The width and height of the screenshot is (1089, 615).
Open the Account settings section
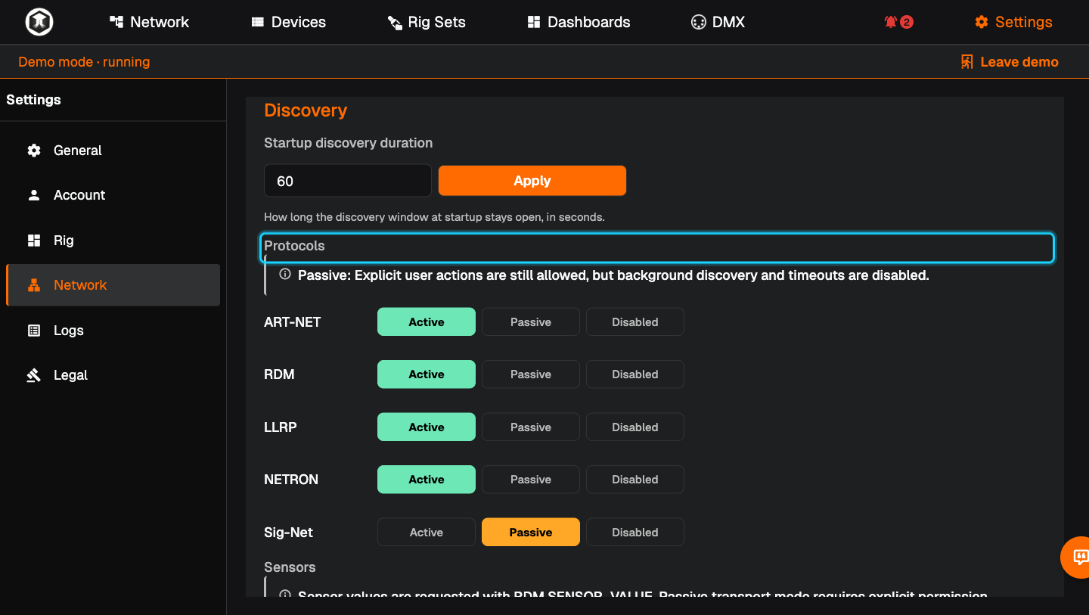(x=113, y=195)
